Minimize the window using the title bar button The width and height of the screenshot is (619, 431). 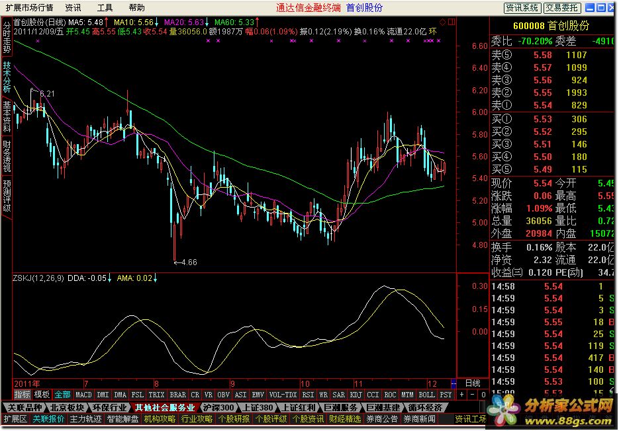(590, 7)
